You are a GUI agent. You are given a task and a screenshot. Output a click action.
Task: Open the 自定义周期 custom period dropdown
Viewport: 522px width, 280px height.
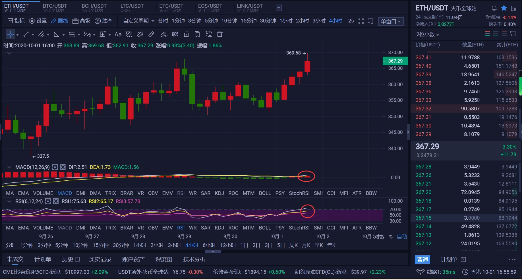point(138,20)
